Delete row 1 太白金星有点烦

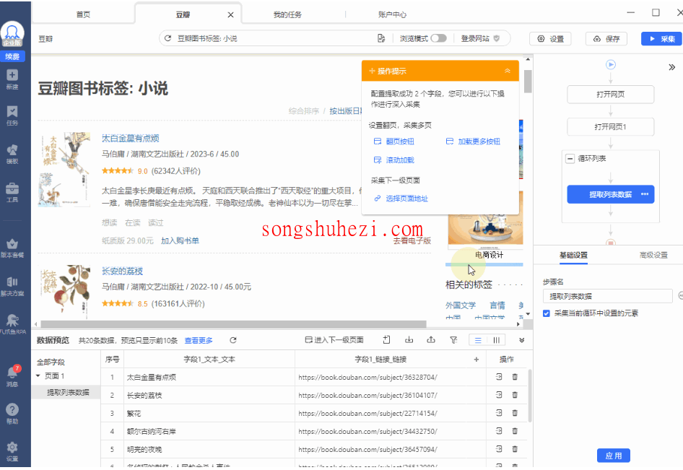coord(515,377)
